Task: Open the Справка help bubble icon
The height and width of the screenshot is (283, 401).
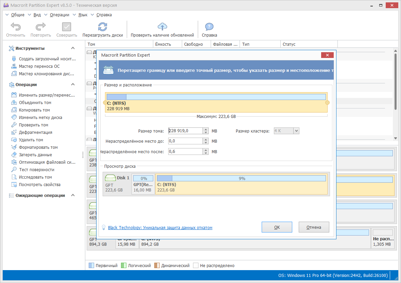Action: 209,27
